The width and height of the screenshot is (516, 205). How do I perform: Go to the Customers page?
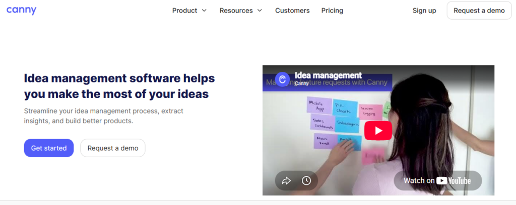pos(292,11)
